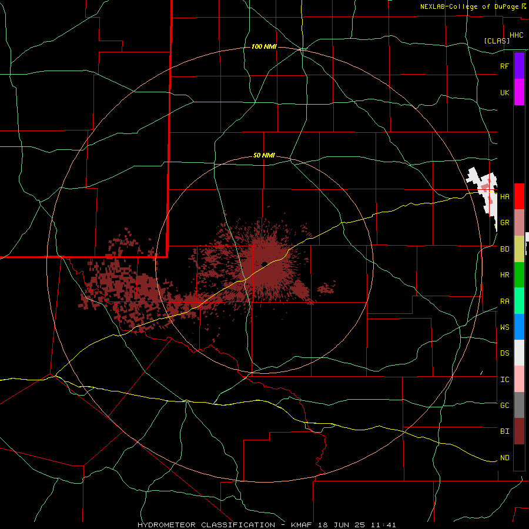Screen dimensions: 529x529
Task: Select the "BI" legend label
Action: pyautogui.click(x=504, y=431)
